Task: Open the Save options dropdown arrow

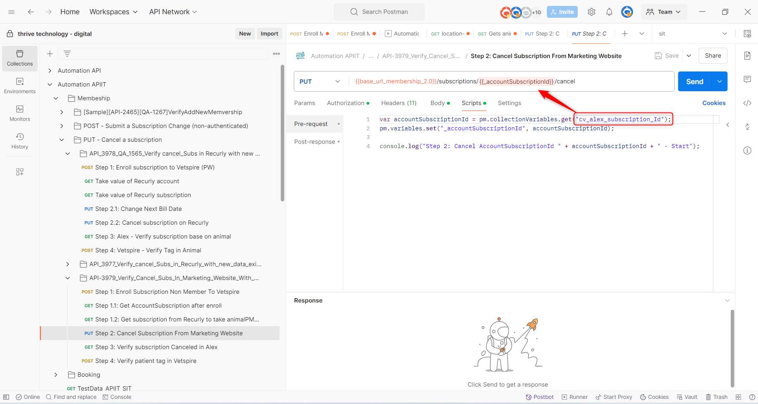Action: (689, 56)
